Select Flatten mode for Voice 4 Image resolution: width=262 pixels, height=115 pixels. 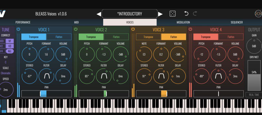coord(231,37)
